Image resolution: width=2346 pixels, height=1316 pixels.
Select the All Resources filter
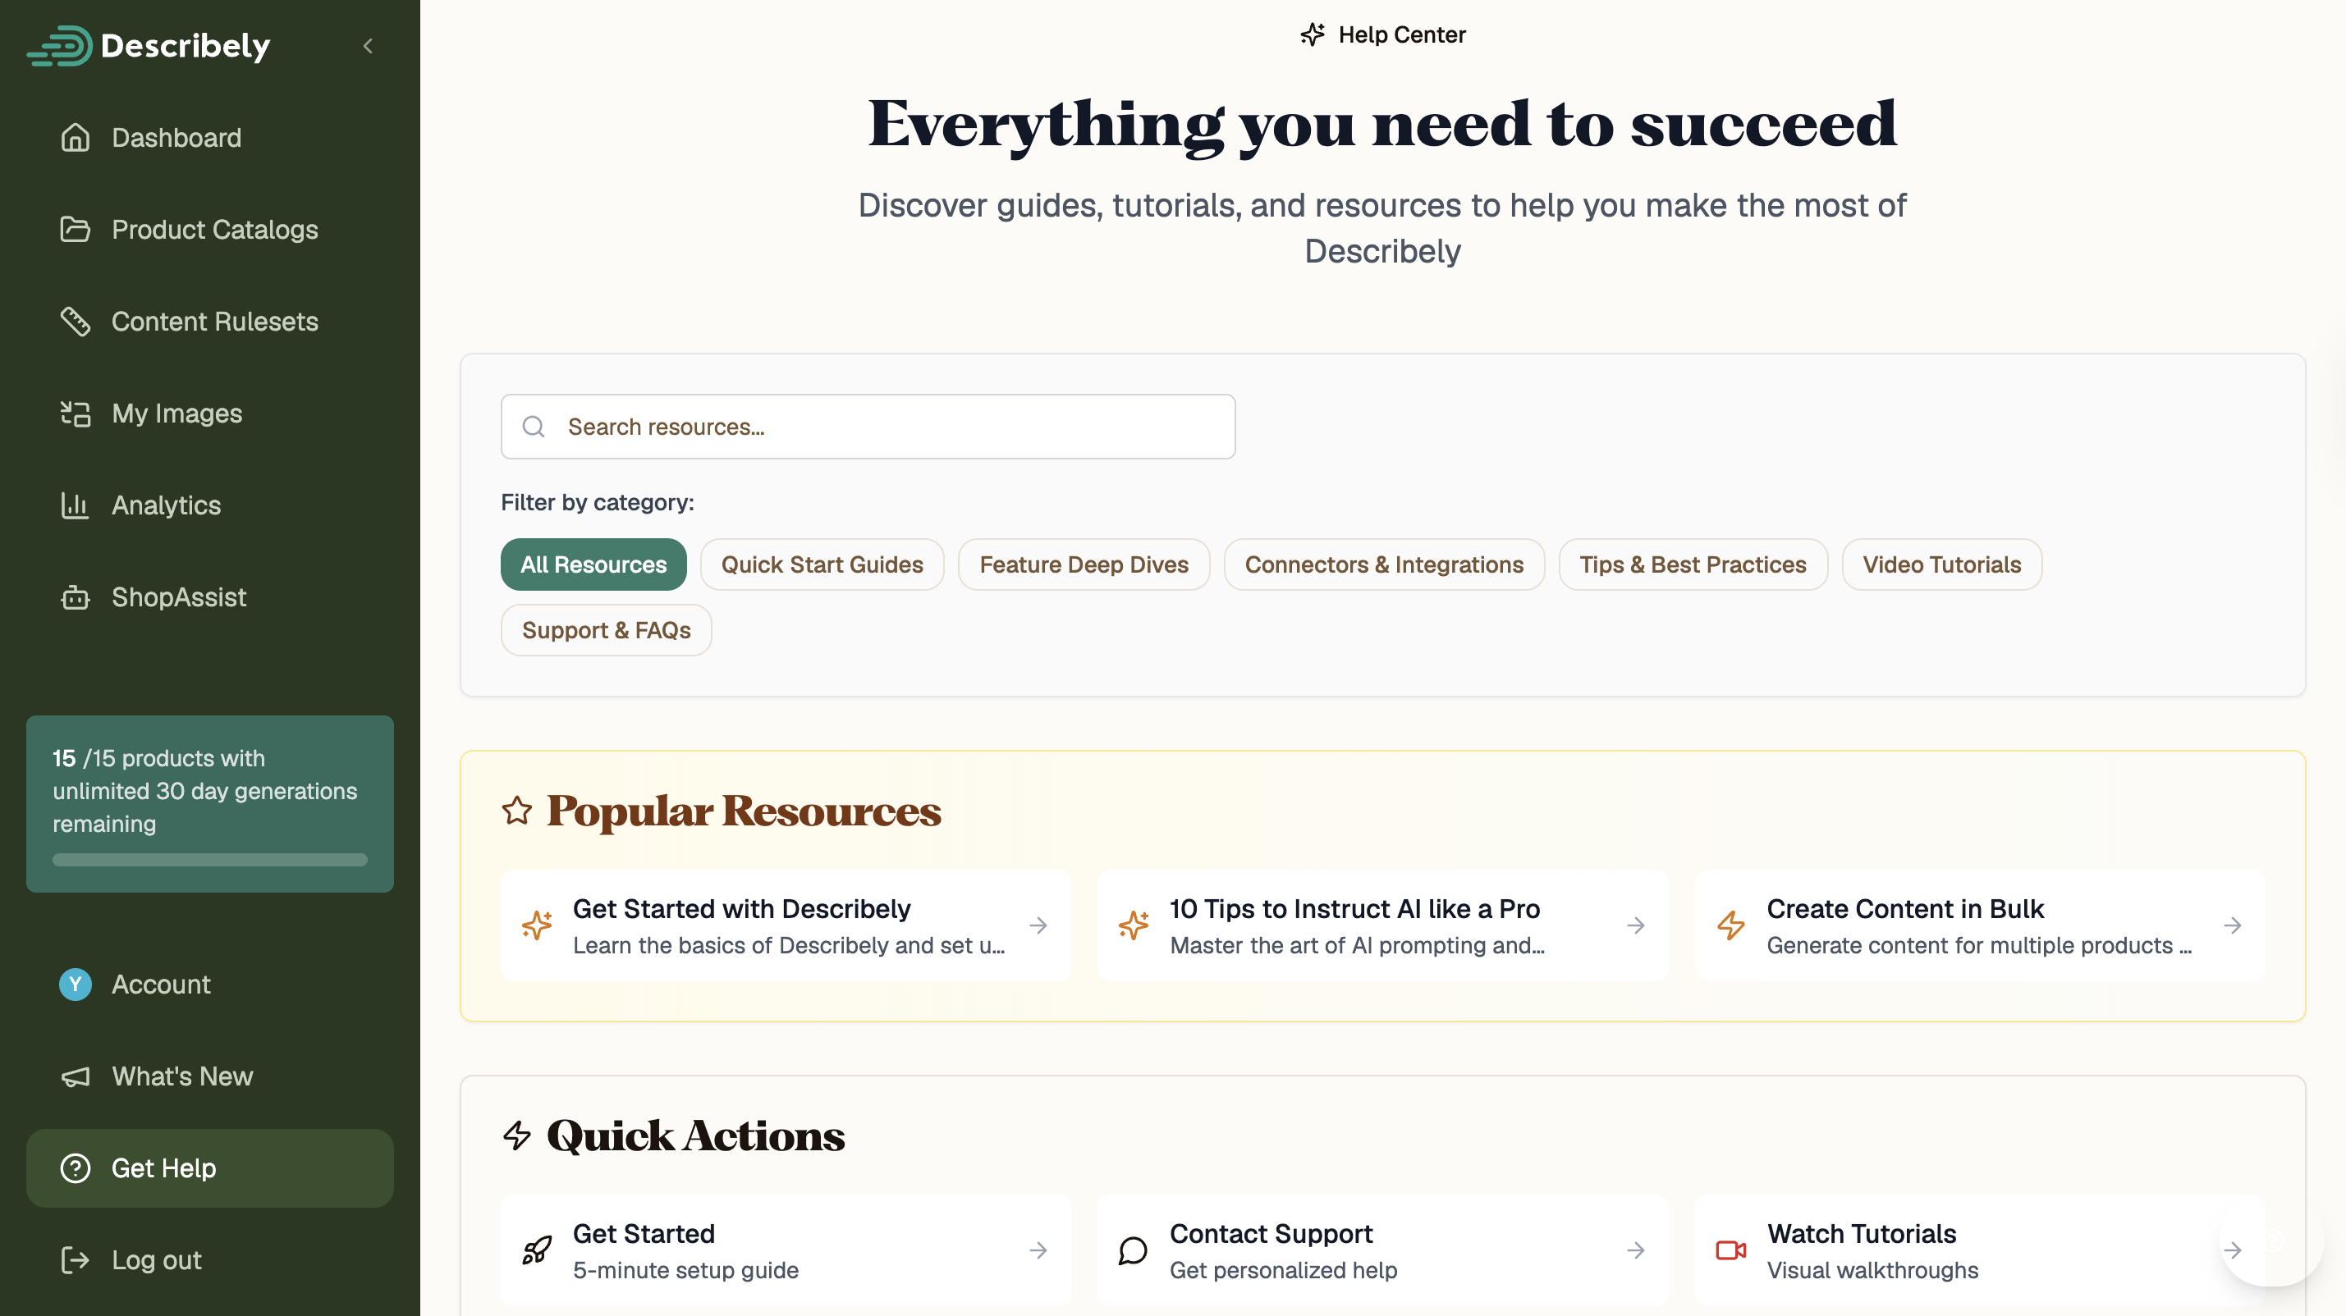(x=593, y=564)
